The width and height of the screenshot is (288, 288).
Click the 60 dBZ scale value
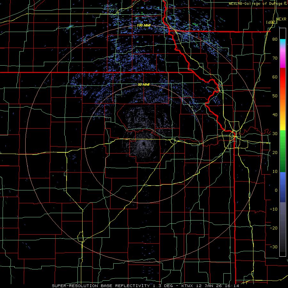click(x=275, y=77)
